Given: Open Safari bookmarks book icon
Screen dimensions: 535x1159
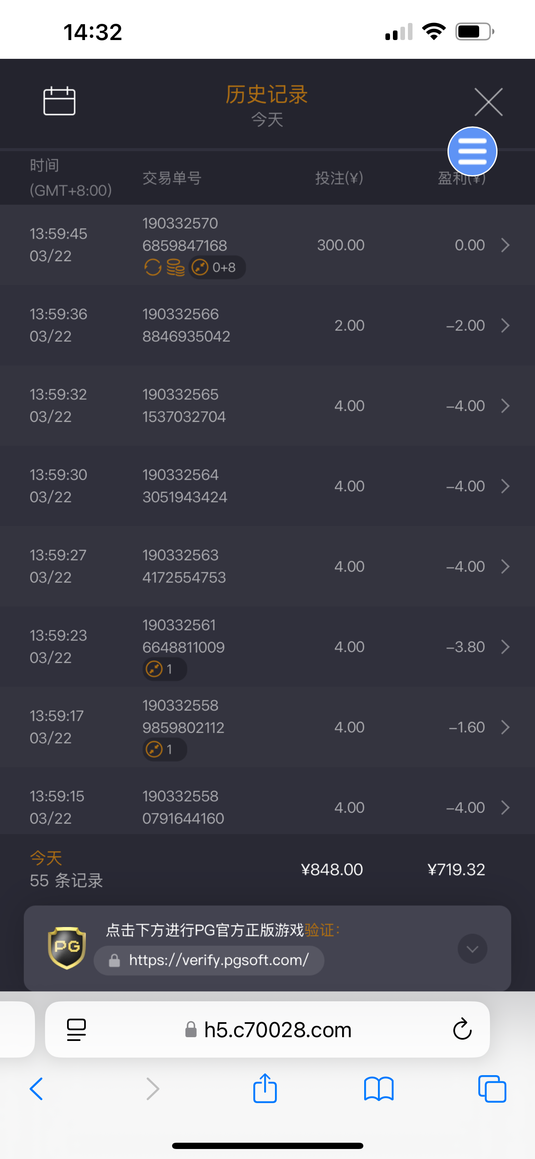Looking at the screenshot, I should click(x=379, y=1089).
